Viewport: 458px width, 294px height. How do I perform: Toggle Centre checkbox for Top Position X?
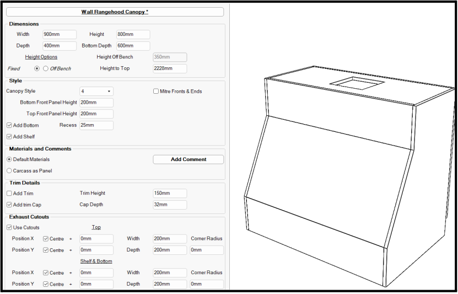pos(46,239)
